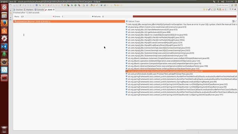Click Rerun Test icon in JUnit toolbar
238x134 pixels.
218,9
